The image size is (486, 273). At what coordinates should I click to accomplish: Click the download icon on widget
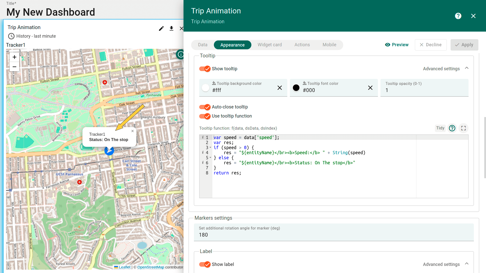tap(171, 28)
